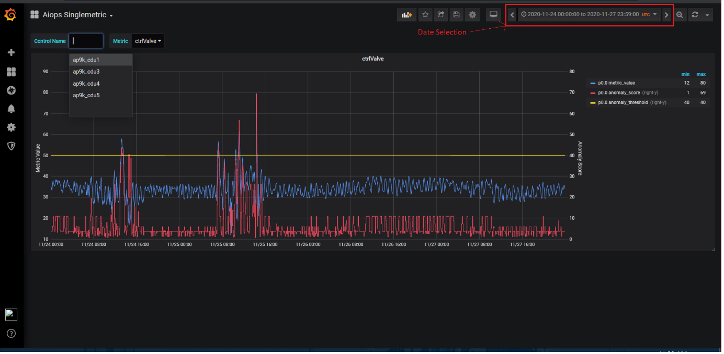
Task: Open the Explore compass icon
Action: [x=11, y=90]
